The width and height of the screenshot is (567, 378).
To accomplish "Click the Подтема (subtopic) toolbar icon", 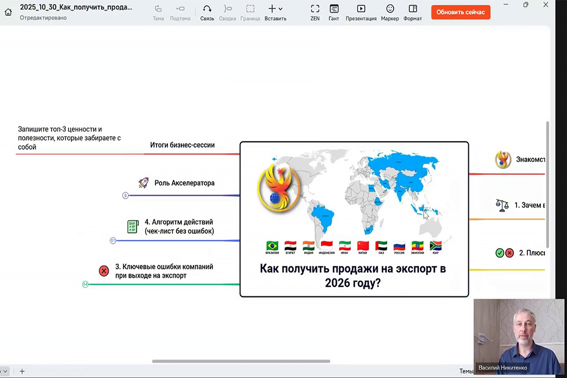I will tap(180, 12).
